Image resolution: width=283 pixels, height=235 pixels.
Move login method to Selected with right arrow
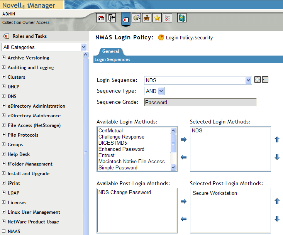[x=183, y=139]
